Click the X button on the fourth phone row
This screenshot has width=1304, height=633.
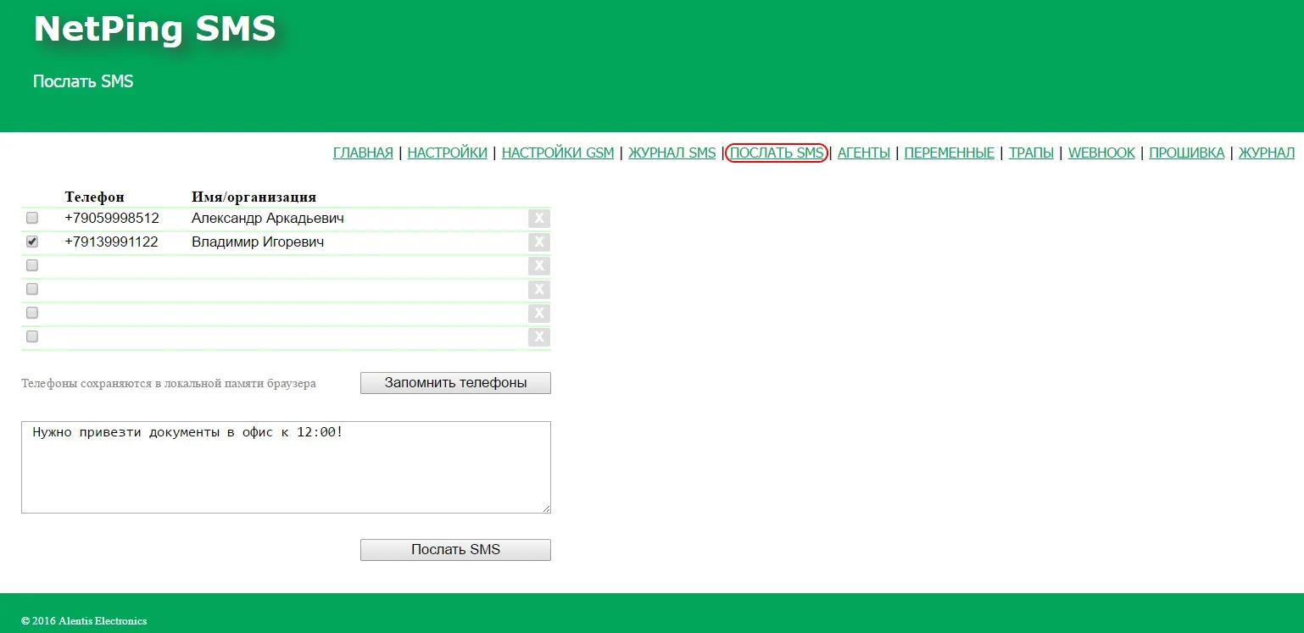(x=539, y=290)
